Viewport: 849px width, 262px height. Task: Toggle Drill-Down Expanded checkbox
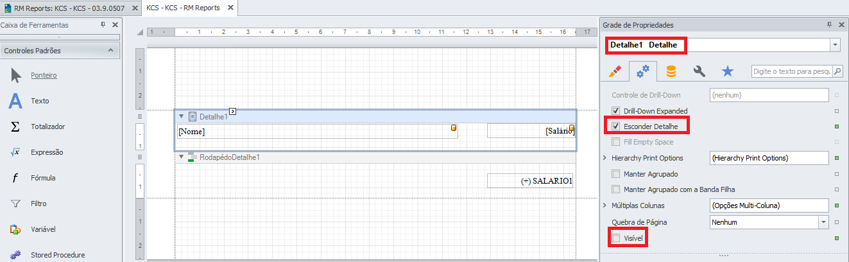click(616, 110)
